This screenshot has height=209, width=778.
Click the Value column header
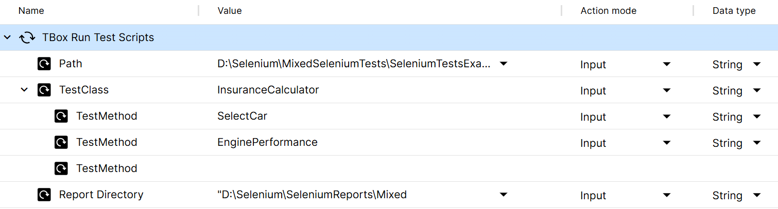point(230,11)
